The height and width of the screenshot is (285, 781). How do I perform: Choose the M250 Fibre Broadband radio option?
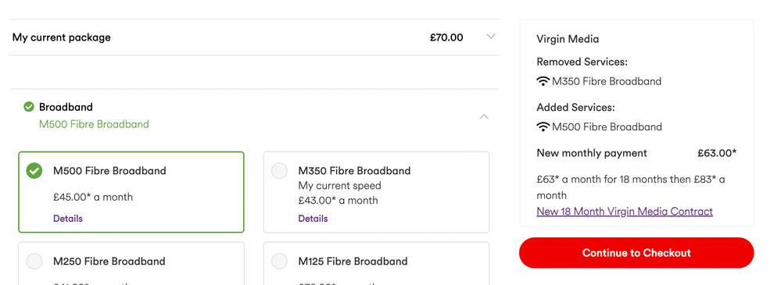(x=34, y=261)
